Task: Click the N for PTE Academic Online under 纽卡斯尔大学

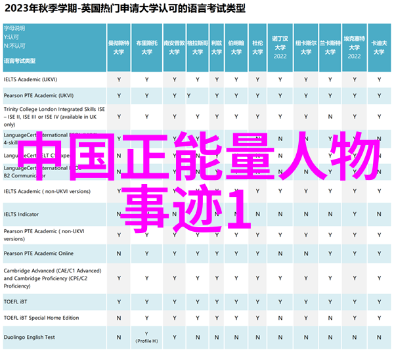Action: click(306, 253)
